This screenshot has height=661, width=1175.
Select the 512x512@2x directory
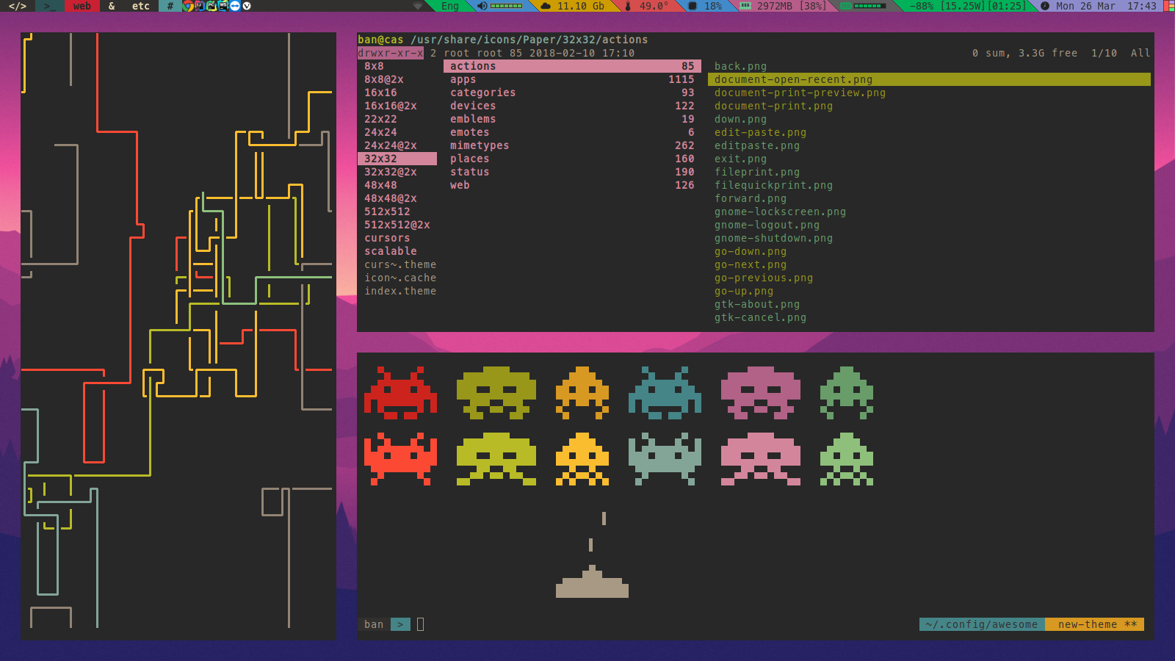pos(397,225)
